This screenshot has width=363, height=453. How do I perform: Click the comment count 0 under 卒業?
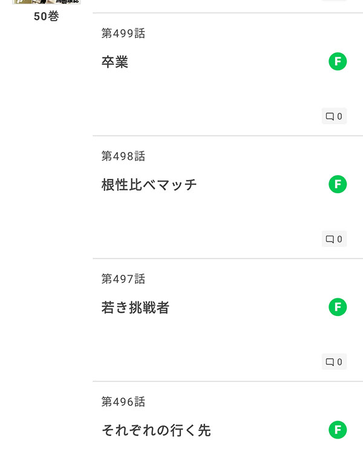339,117
